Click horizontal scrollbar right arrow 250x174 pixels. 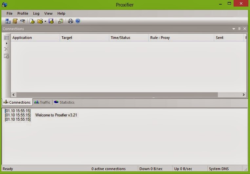[243, 95]
